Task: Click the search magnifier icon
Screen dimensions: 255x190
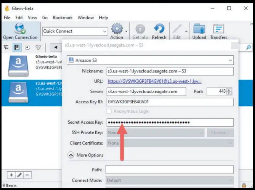Action: click(x=249, y=48)
